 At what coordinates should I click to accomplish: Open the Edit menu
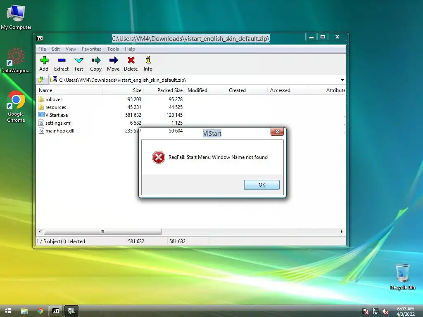(56, 49)
